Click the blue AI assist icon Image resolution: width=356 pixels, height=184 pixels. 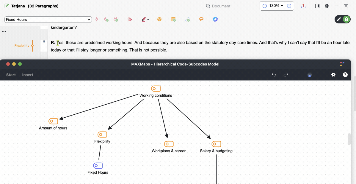pos(215,19)
